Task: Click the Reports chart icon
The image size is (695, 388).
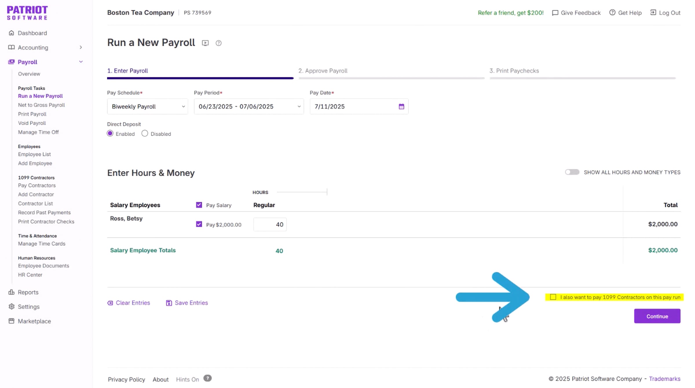Action: tap(11, 292)
